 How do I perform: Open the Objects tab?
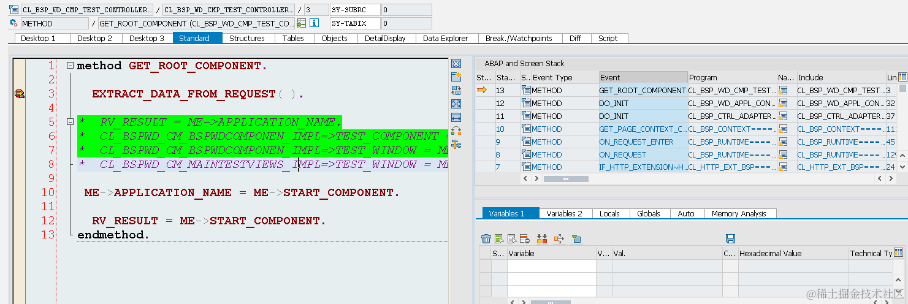point(335,38)
